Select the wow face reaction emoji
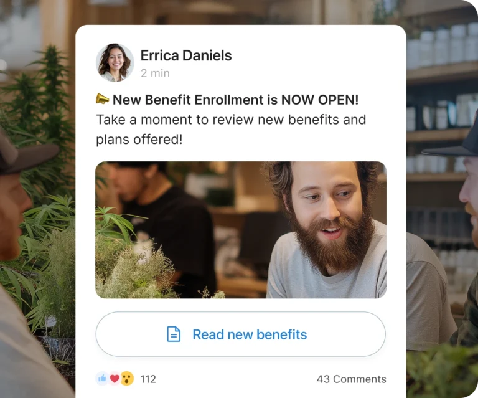478x398 pixels. click(x=127, y=379)
